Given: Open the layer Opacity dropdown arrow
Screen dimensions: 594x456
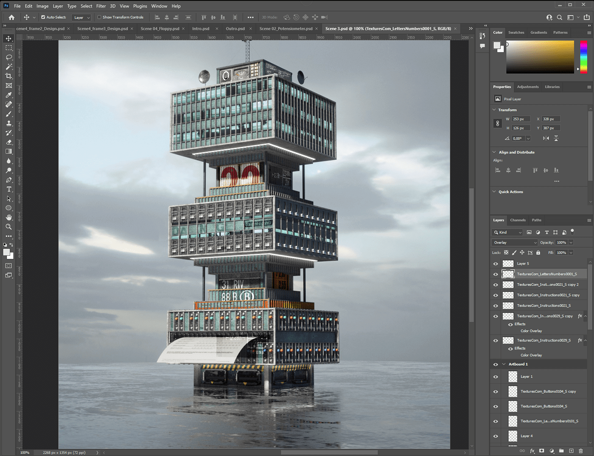Looking at the screenshot, I should click(571, 243).
